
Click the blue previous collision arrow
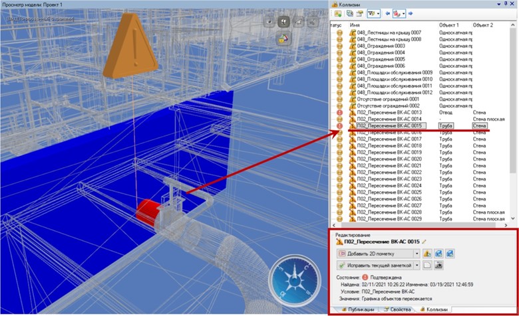[x=388, y=13]
